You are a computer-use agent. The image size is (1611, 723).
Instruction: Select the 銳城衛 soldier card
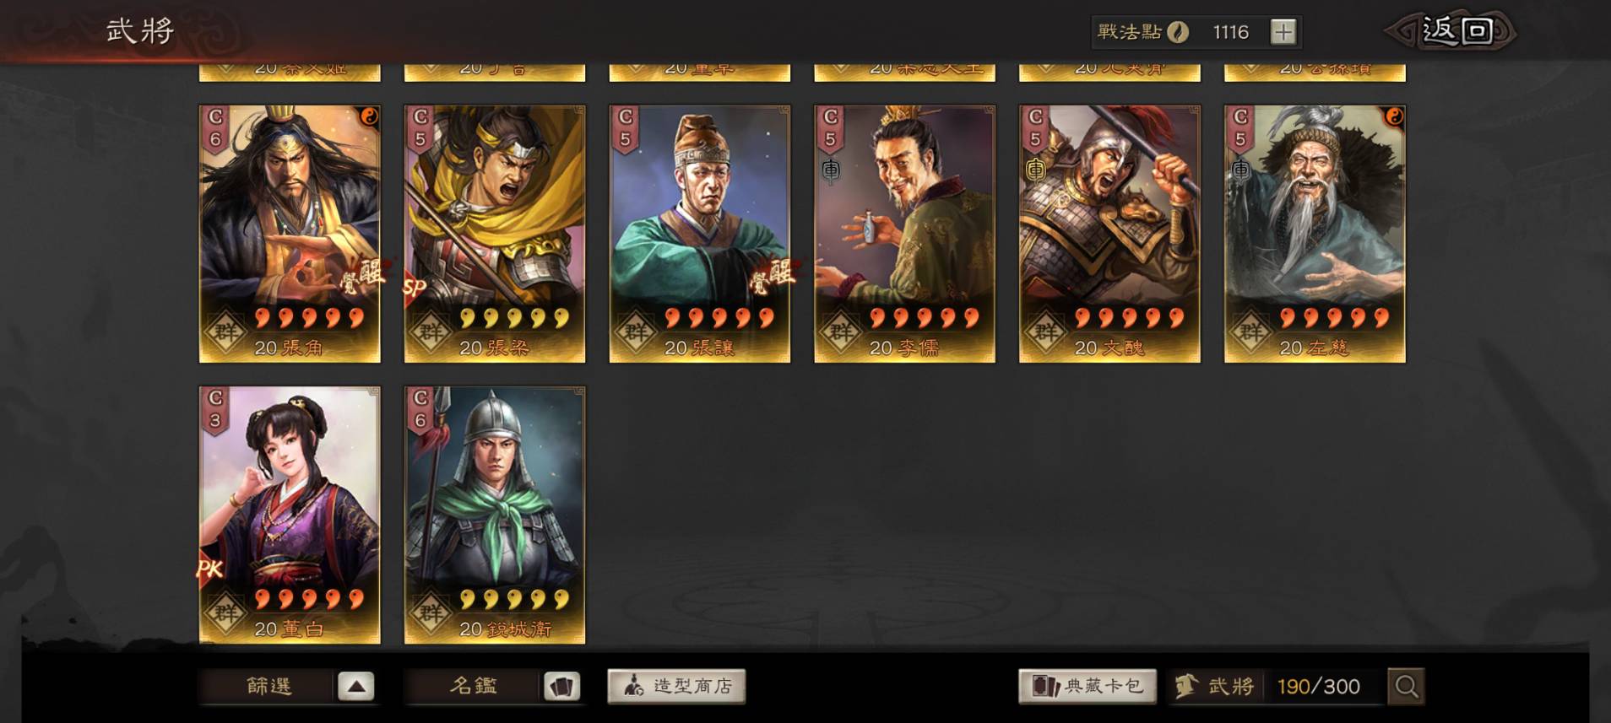(495, 515)
